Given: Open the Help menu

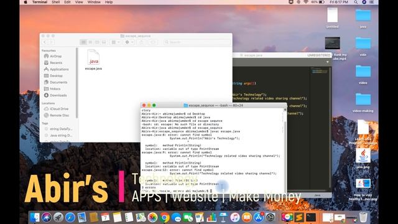Looking at the screenshot, I should pyautogui.click(x=109, y=2).
